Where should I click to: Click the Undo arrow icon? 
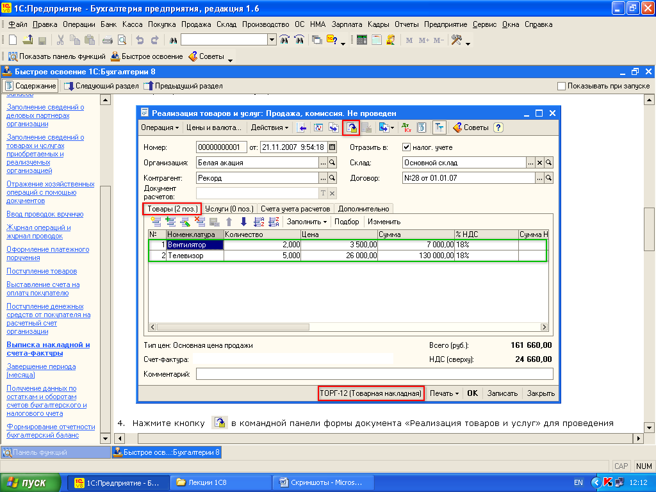pos(140,40)
